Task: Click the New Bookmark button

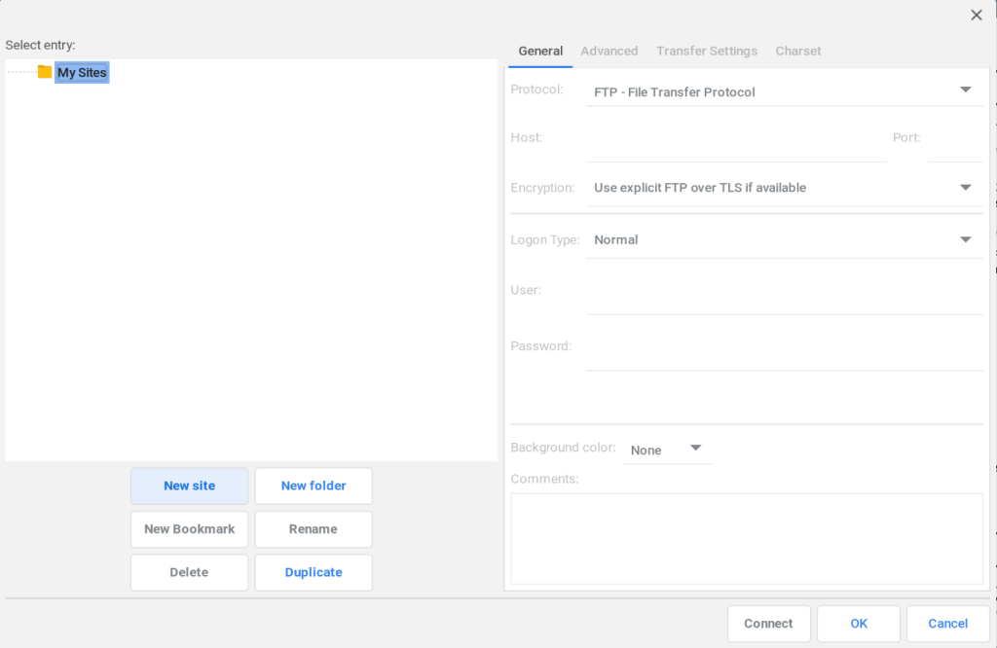Action: (190, 529)
